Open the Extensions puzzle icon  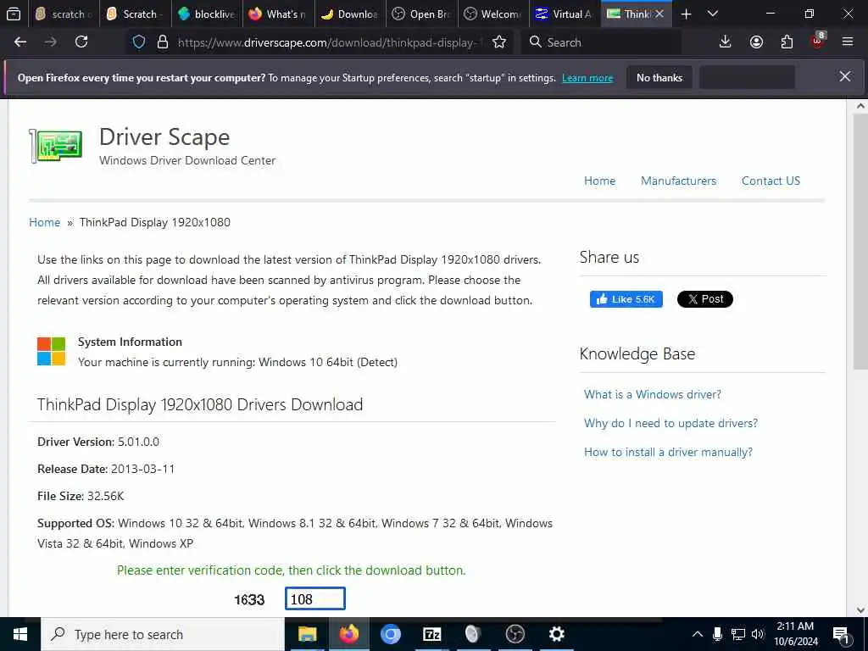[x=787, y=42]
